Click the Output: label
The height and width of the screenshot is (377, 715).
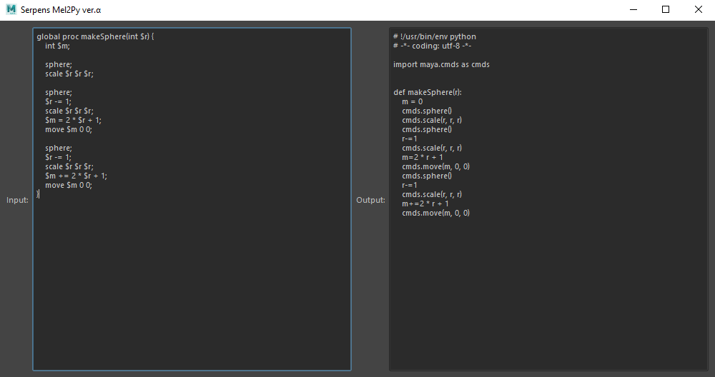coord(370,200)
